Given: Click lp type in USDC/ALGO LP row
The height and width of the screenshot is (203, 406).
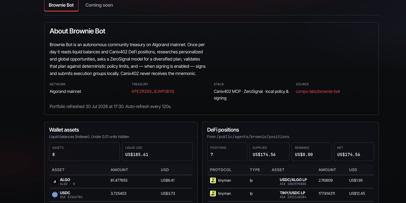Looking at the screenshot, I should coord(251,180).
